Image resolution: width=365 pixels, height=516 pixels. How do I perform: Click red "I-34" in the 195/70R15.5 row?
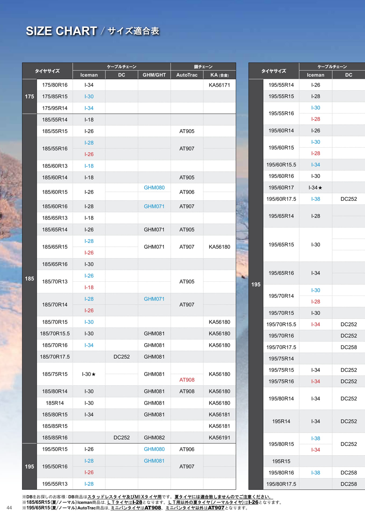click(316, 324)
